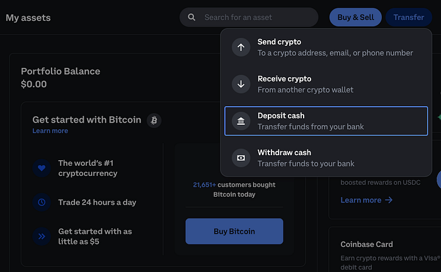Choose Receive crypto from the menu

pyautogui.click(x=326, y=84)
